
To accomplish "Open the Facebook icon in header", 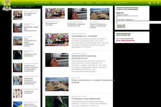I will [154, 3].
